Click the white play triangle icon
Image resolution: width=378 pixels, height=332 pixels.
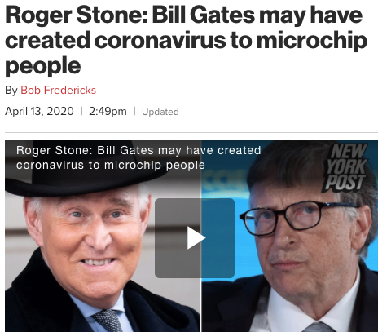click(x=196, y=238)
